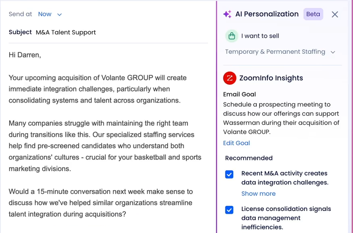Image resolution: width=353 pixels, height=233 pixels.
Task: Click the AI Personalization sparkle icon
Action: tap(227, 14)
